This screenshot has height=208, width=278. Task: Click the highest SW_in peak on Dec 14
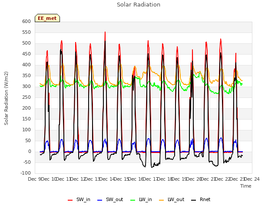coord(105,32)
